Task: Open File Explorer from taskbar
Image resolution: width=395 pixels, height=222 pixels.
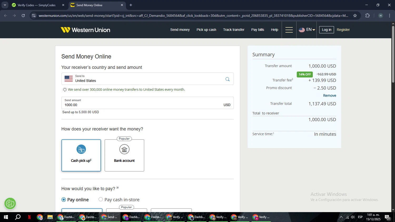Action: click(x=50, y=217)
